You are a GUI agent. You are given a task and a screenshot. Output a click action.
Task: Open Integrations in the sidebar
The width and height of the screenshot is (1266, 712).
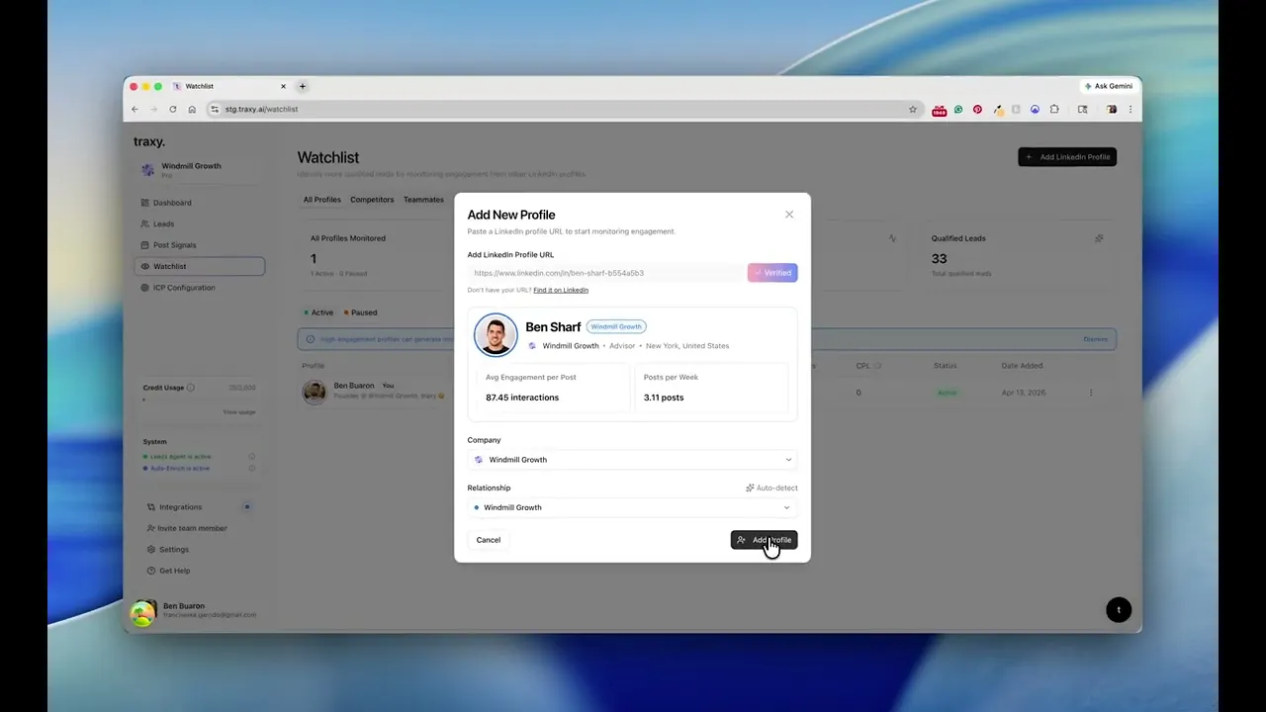[200, 507]
